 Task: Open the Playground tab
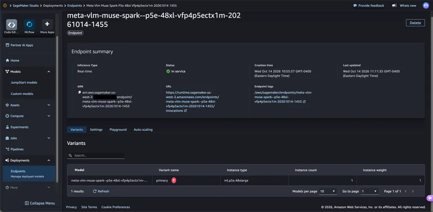tap(118, 130)
